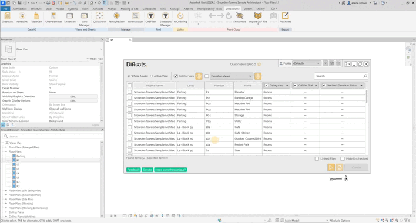Toggle the CallOut View checkbox

click(176, 76)
